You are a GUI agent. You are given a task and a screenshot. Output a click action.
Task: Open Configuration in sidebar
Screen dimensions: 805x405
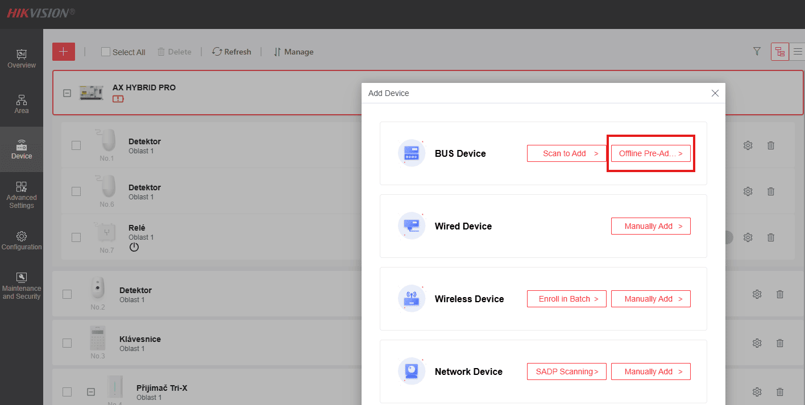22,240
